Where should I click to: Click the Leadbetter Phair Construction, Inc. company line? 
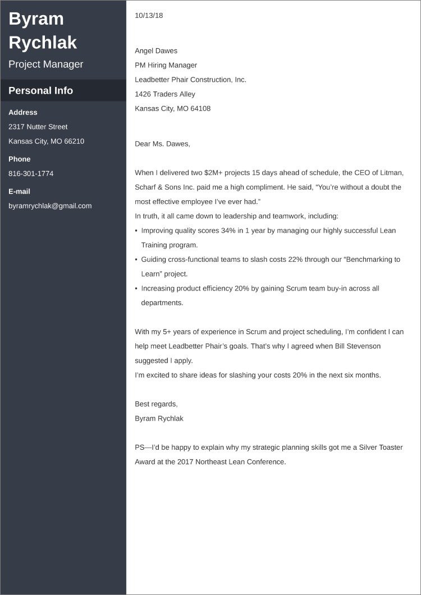190,80
